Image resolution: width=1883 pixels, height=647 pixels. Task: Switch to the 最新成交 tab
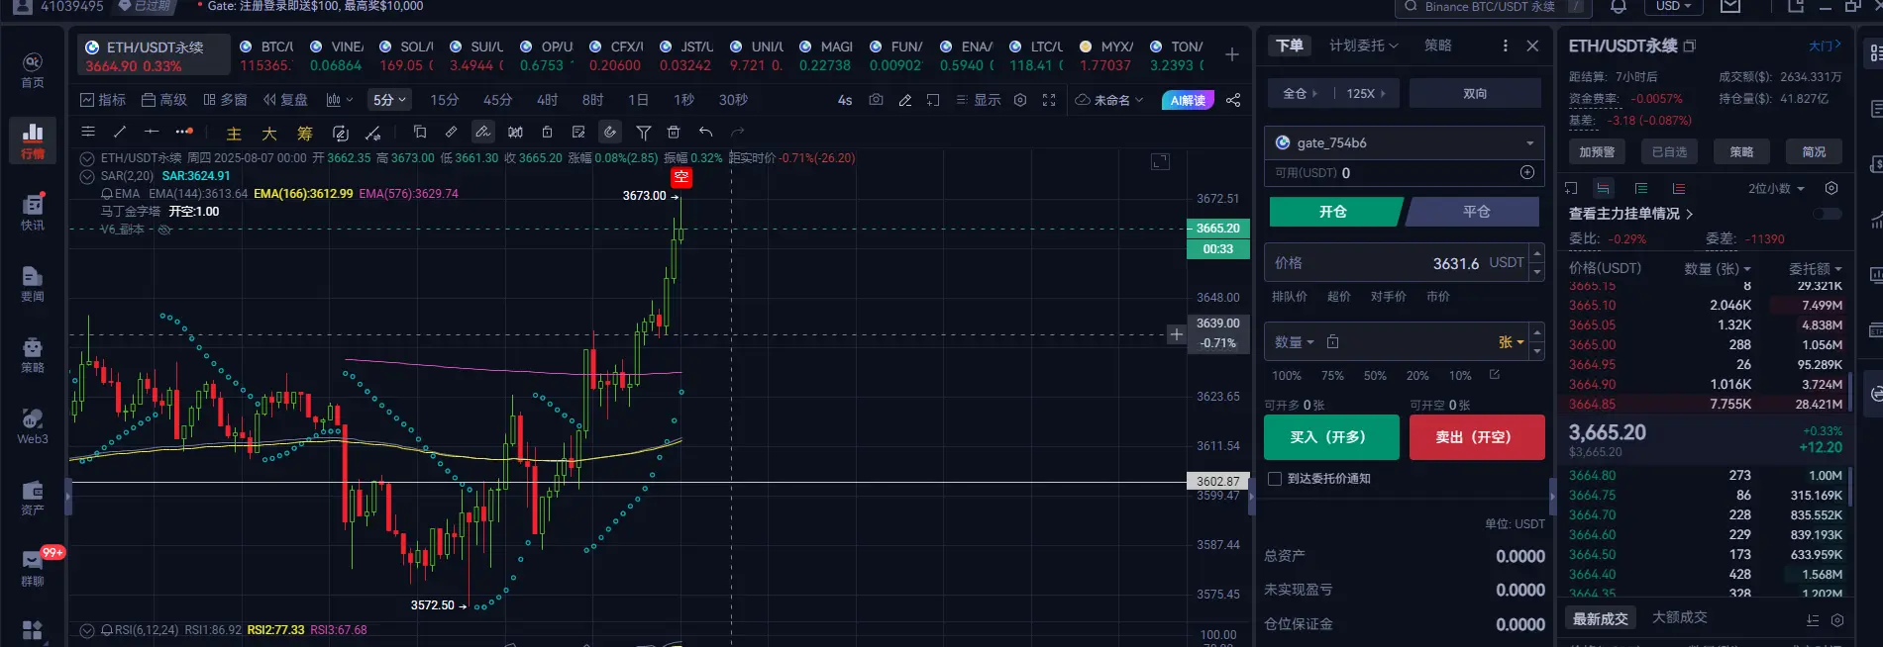1600,618
